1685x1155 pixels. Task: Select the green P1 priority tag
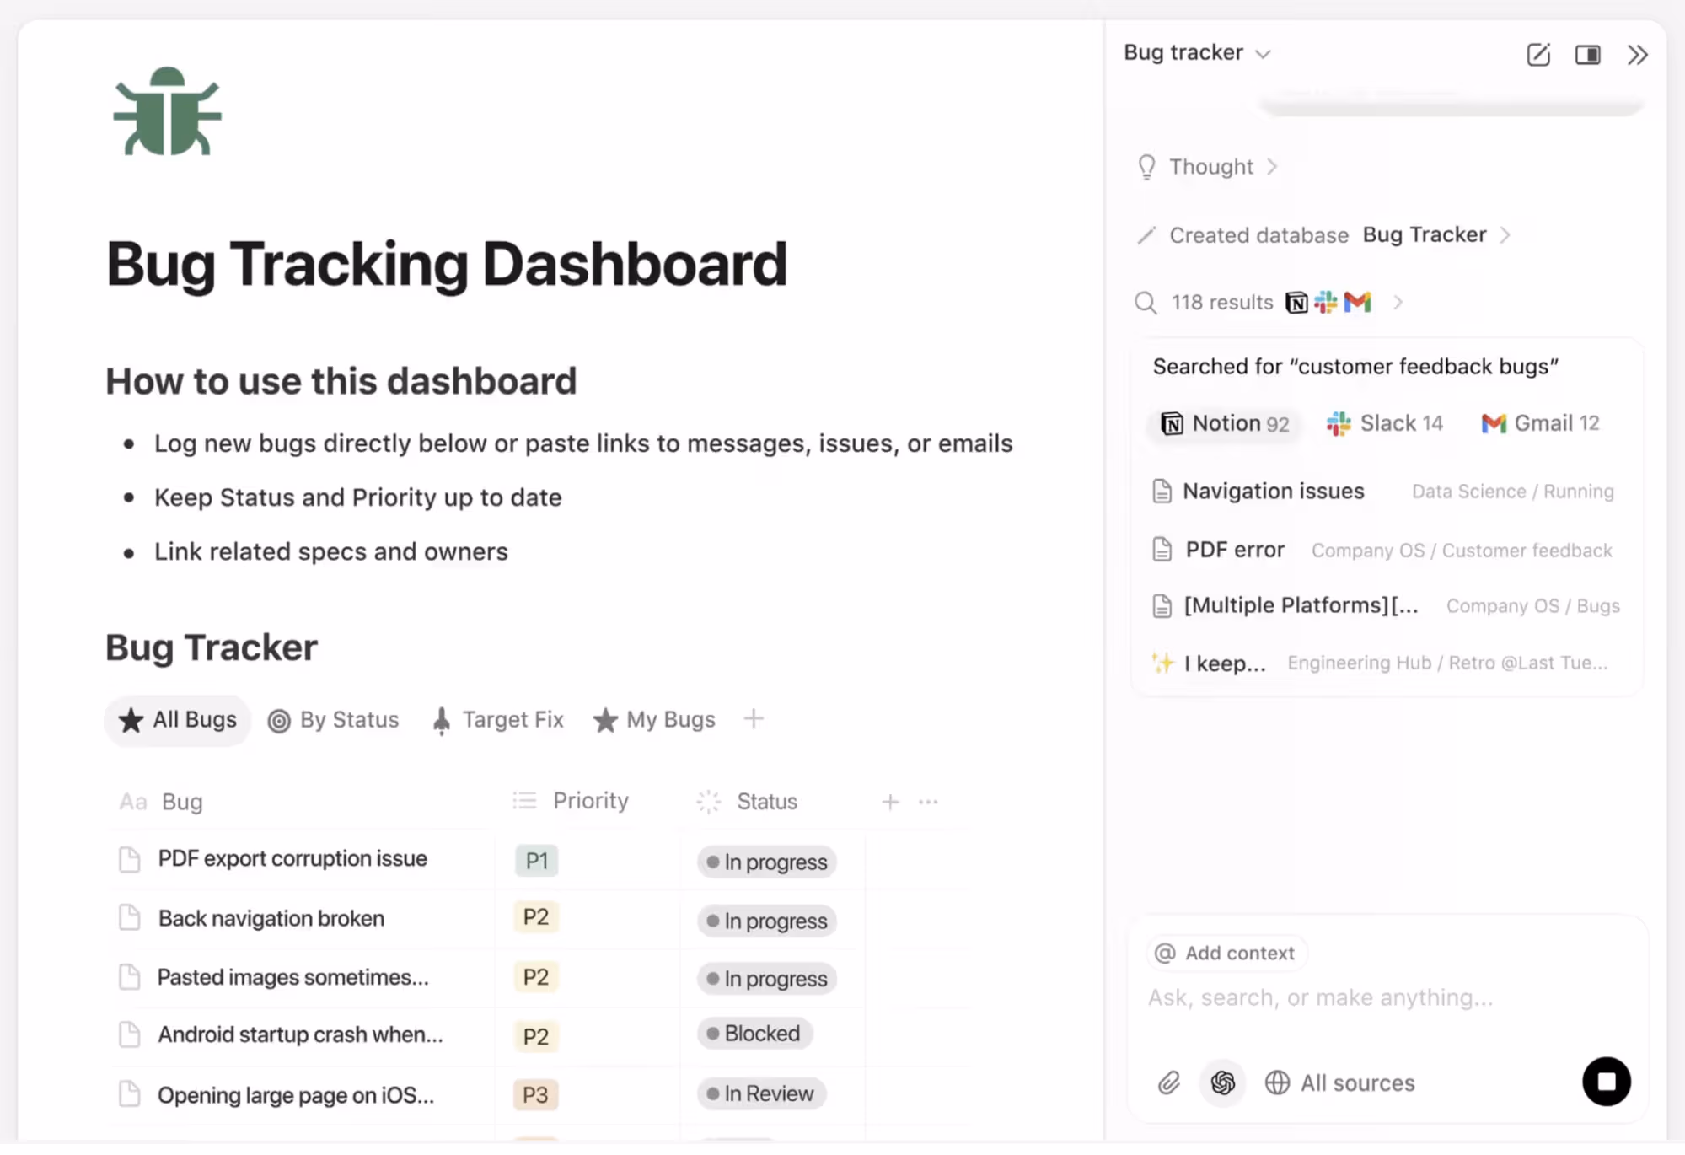point(536,860)
